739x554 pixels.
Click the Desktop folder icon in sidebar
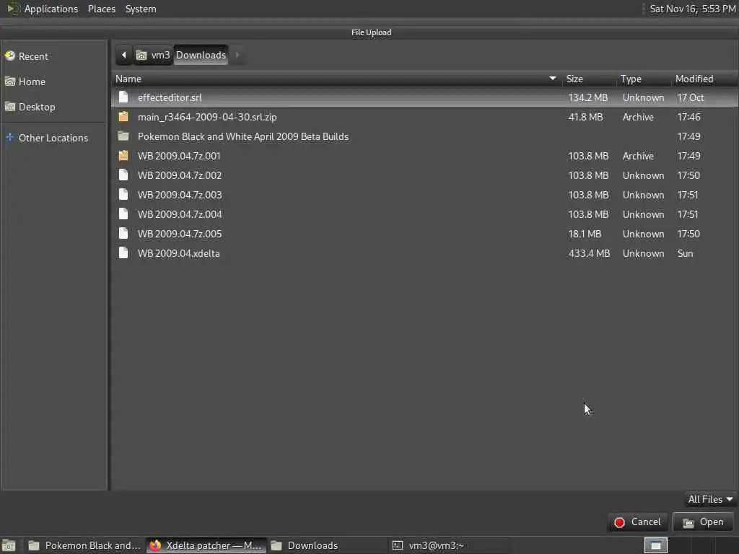pos(10,107)
